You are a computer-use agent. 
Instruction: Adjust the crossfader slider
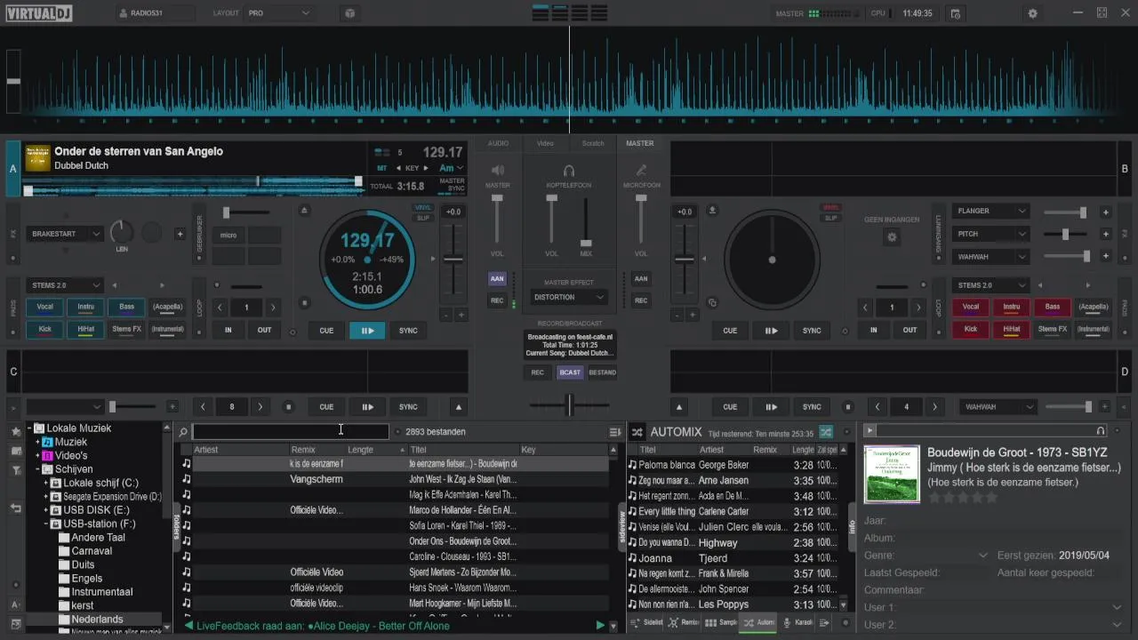pos(569,405)
